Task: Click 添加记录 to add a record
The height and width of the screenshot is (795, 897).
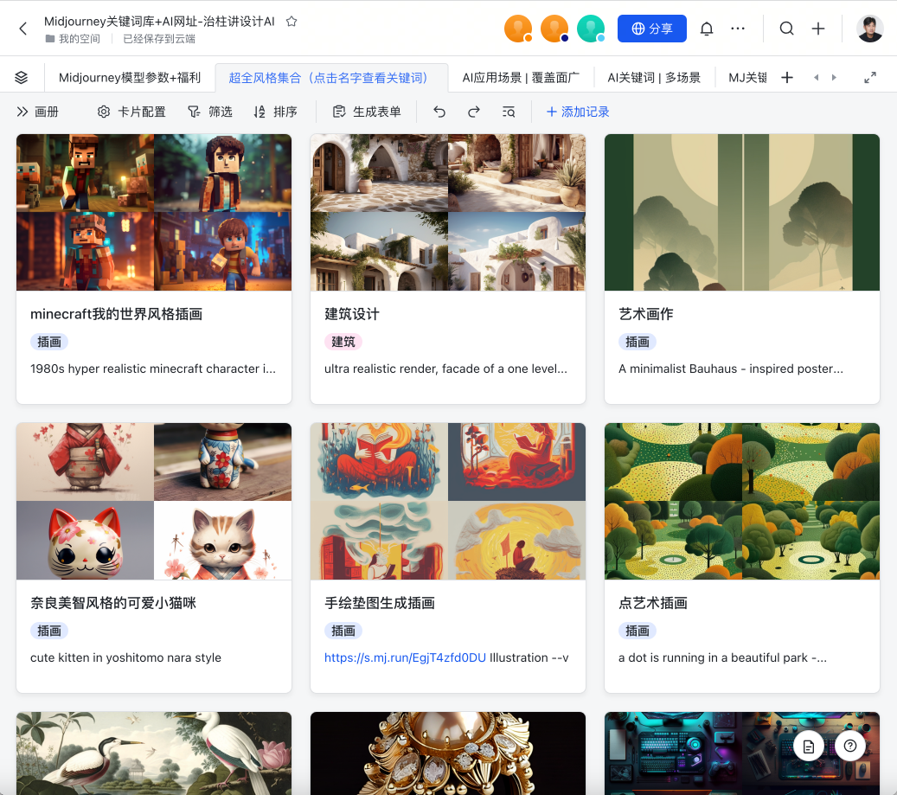Action: pyautogui.click(x=578, y=112)
